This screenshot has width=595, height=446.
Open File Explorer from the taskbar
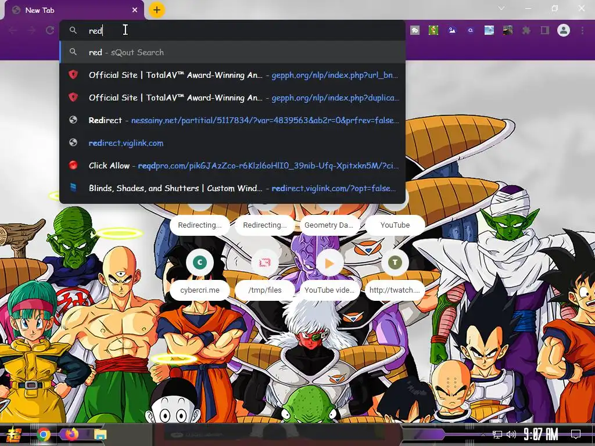pos(101,434)
